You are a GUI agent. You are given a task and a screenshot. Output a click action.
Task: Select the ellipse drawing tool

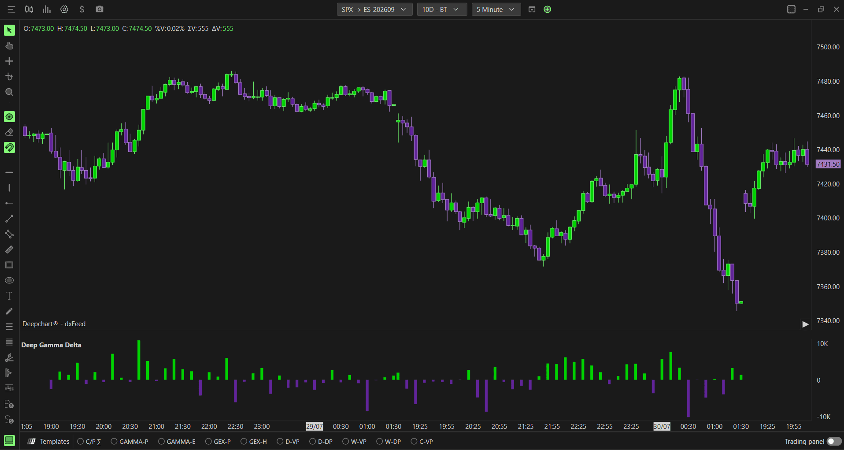(x=9, y=280)
